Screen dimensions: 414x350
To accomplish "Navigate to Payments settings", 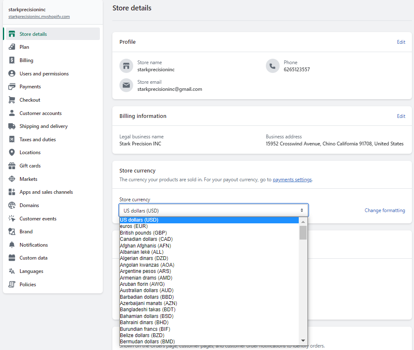I will [53, 87].
